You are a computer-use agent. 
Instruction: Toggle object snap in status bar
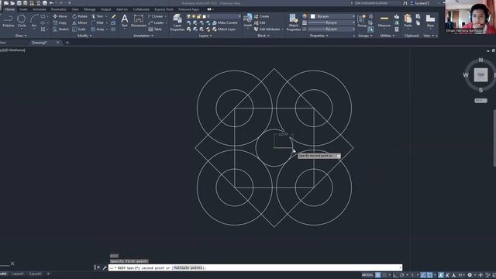tap(429, 275)
